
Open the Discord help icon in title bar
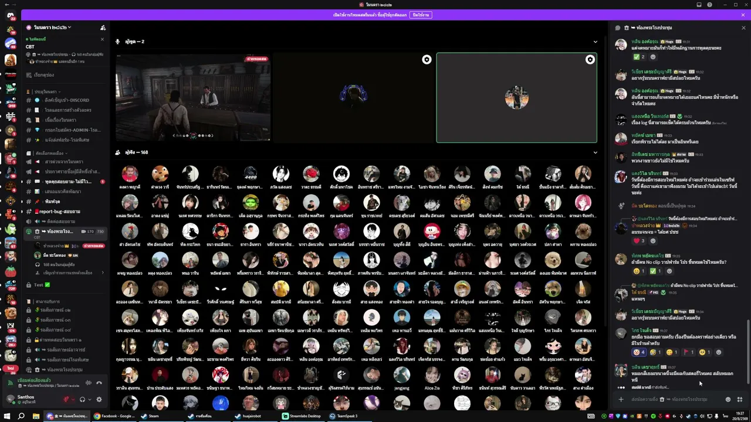click(x=710, y=5)
